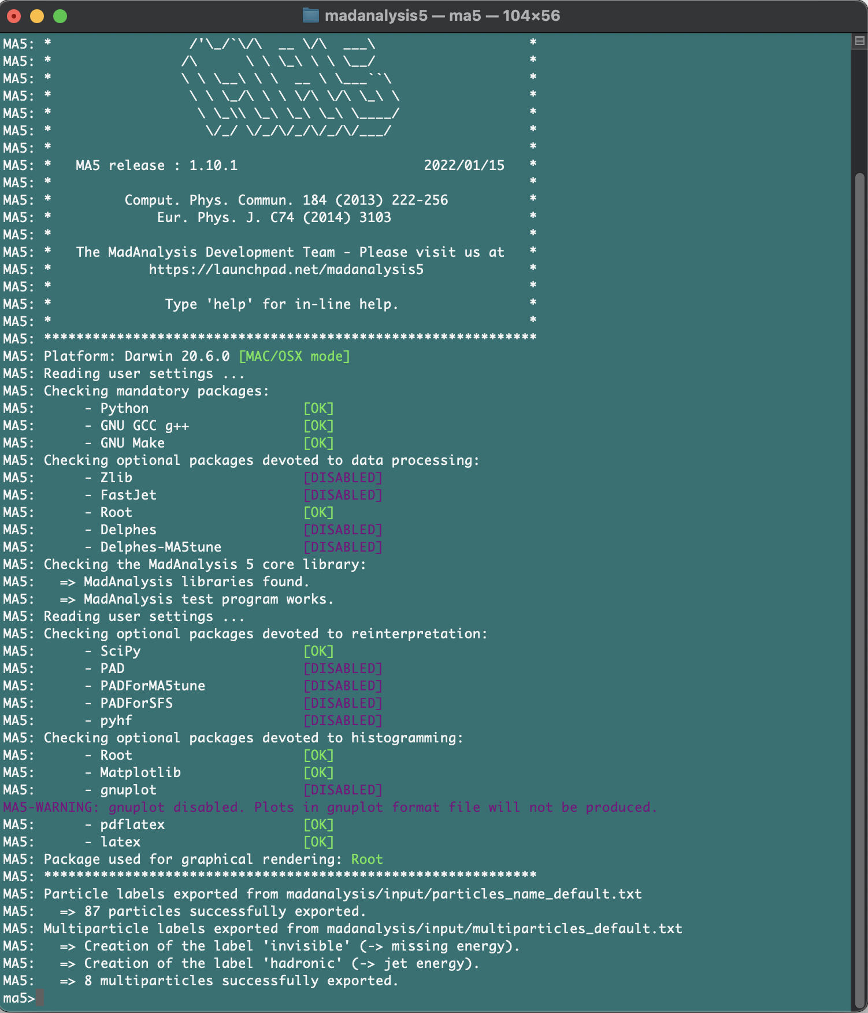Click the terminal vertical scrollbar thumb
The image size is (868, 1013).
(x=859, y=589)
